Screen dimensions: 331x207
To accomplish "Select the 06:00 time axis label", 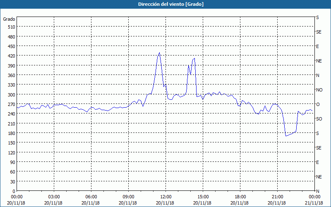I will (91, 197).
